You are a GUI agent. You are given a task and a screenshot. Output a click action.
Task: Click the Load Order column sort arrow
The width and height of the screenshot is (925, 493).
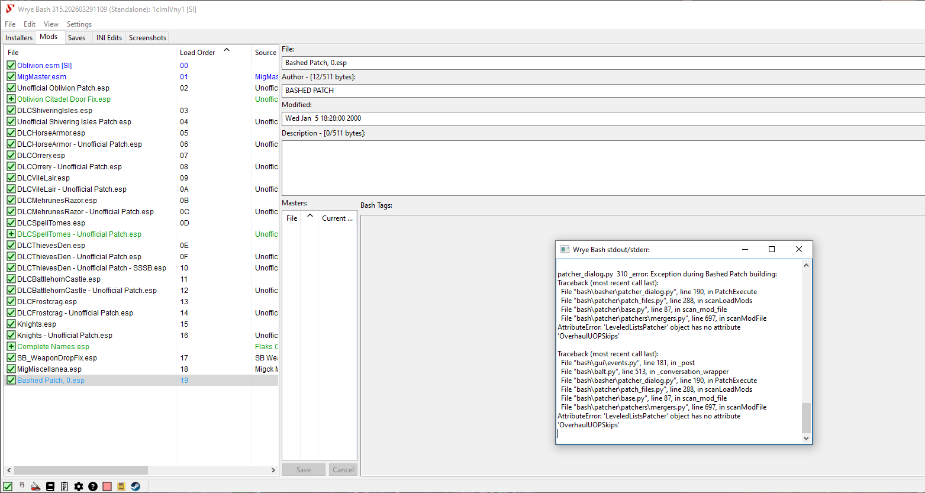[227, 51]
